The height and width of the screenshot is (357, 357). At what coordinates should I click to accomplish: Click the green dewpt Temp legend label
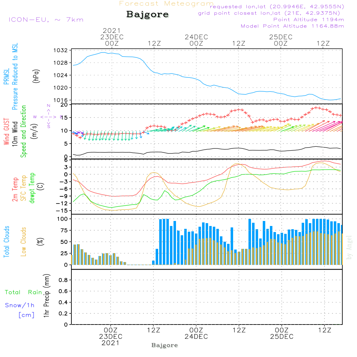[32, 188]
